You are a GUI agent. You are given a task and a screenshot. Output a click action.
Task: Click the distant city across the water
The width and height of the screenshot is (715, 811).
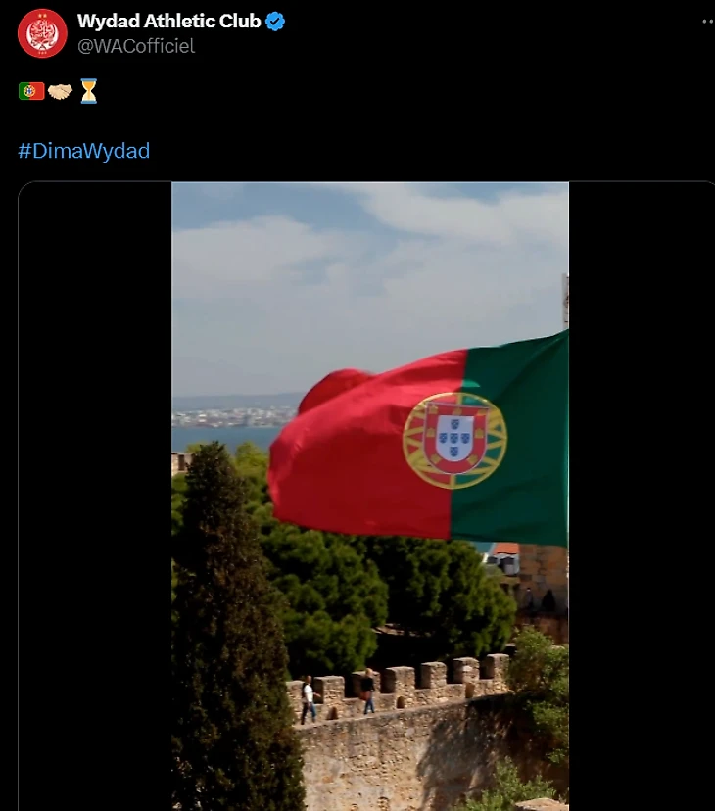point(233,417)
